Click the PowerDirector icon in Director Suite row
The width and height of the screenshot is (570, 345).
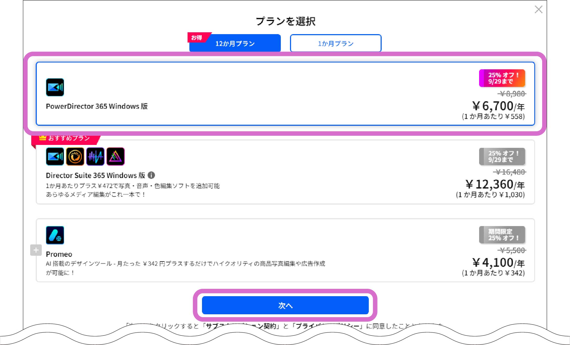[55, 156]
